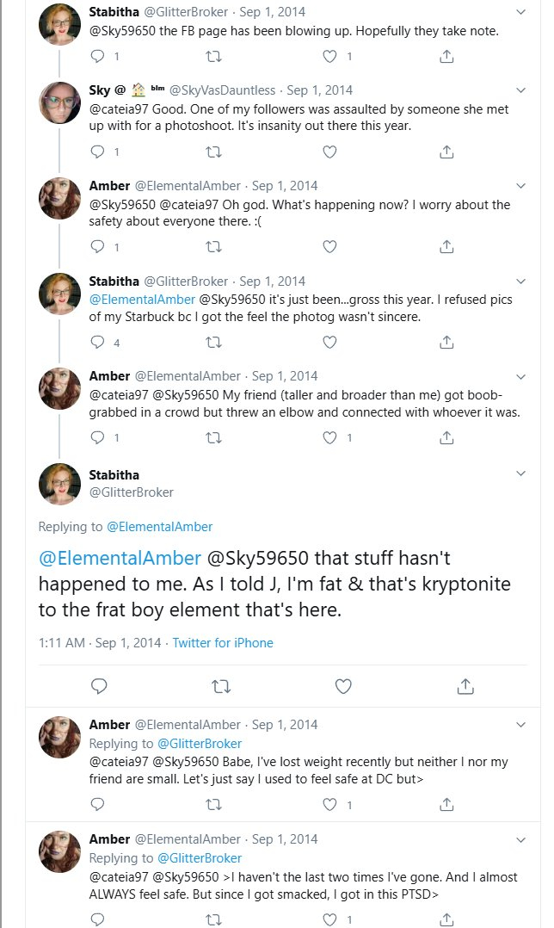
Task: Share the main tweet by Stabitha
Action: (465, 686)
